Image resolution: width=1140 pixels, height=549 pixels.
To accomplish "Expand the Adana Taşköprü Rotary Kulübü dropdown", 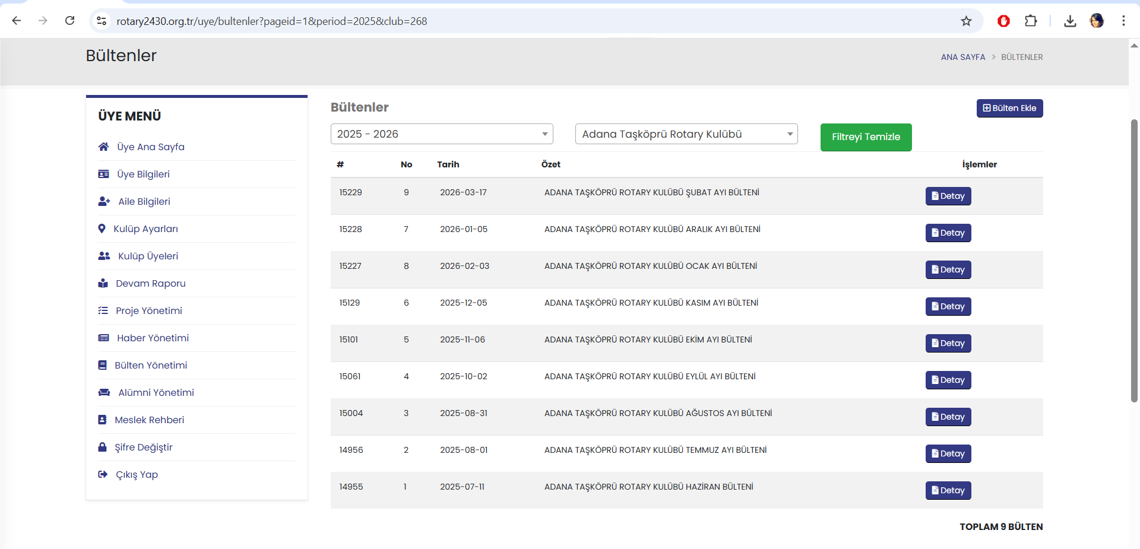I will pyautogui.click(x=686, y=134).
